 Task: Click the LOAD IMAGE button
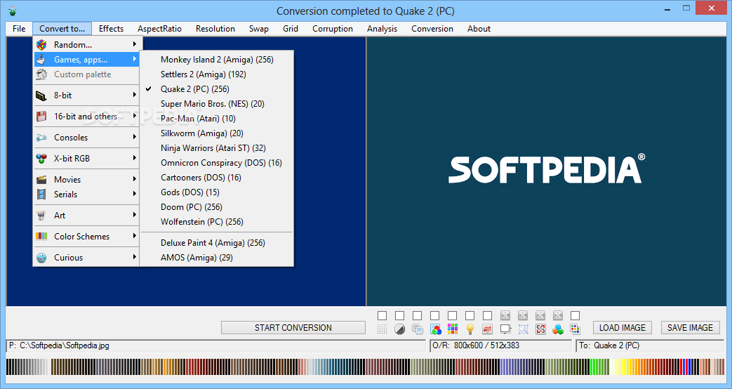pyautogui.click(x=623, y=328)
